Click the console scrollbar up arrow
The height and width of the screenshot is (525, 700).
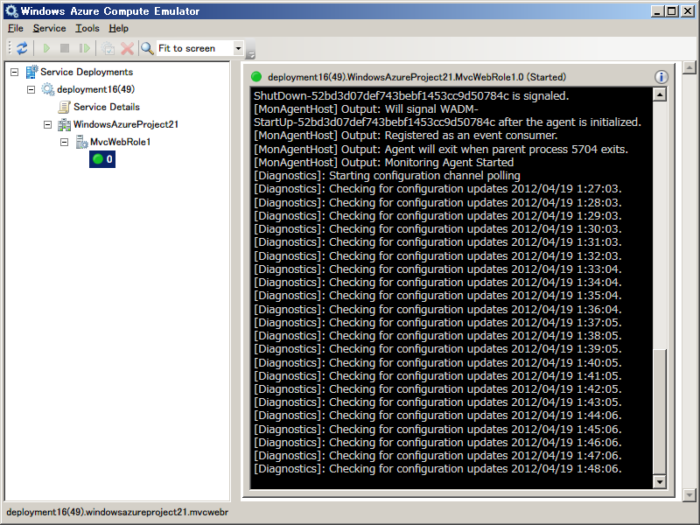pos(659,94)
